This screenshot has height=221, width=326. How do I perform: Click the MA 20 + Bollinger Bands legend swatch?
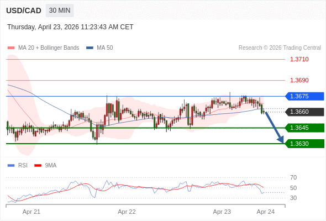[11, 48]
